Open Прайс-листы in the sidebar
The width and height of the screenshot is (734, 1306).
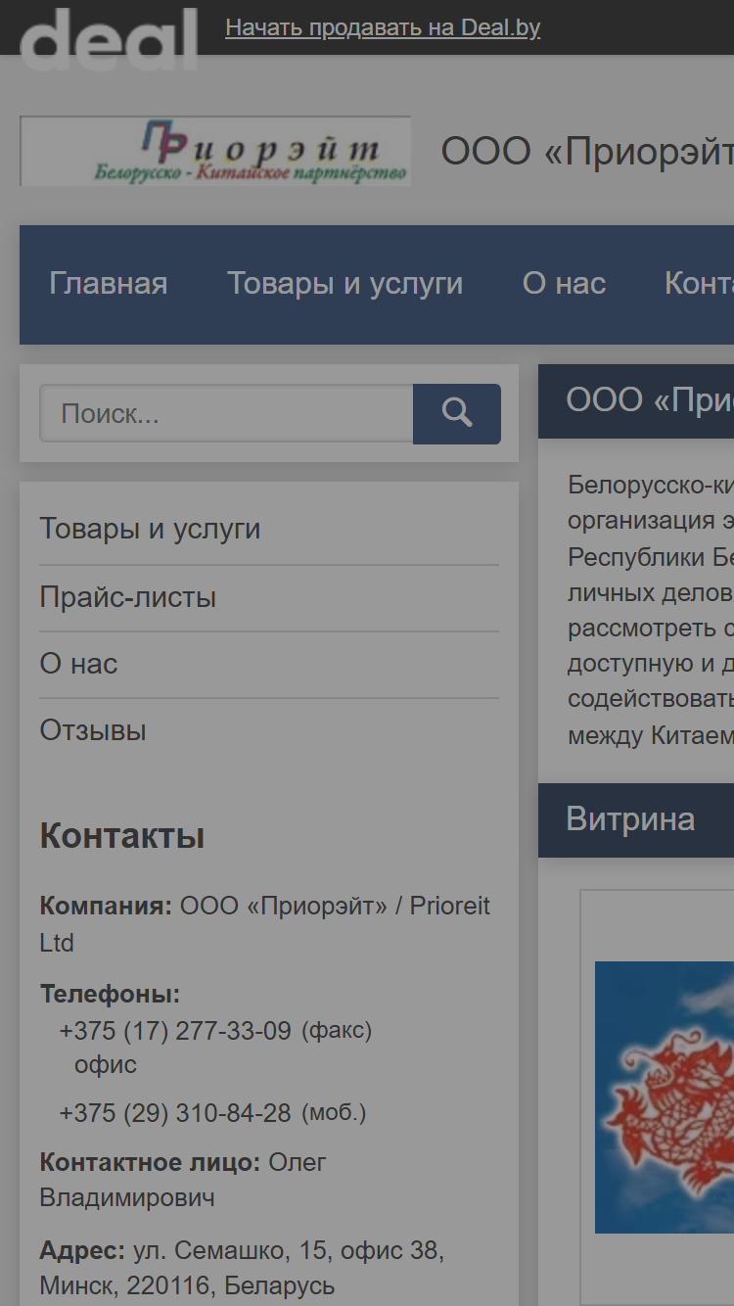[127, 597]
